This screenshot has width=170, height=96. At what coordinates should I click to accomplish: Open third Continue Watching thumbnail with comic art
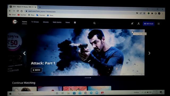click(75, 88)
